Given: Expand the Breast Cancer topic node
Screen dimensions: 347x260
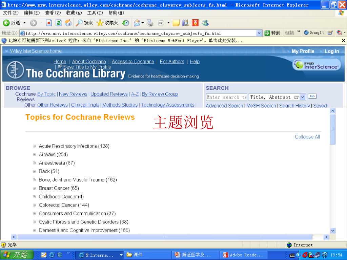Looking at the screenshot, I should tap(34, 188).
